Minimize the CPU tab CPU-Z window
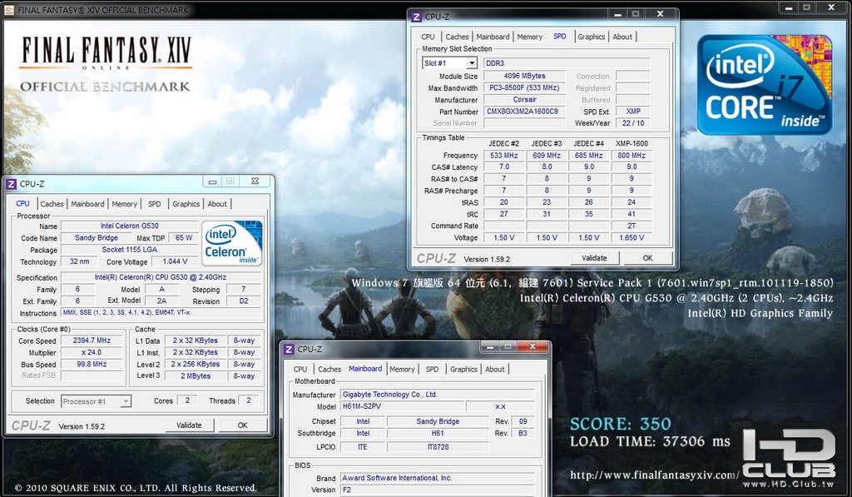Viewport: 852px width, 497px height. 212,181
